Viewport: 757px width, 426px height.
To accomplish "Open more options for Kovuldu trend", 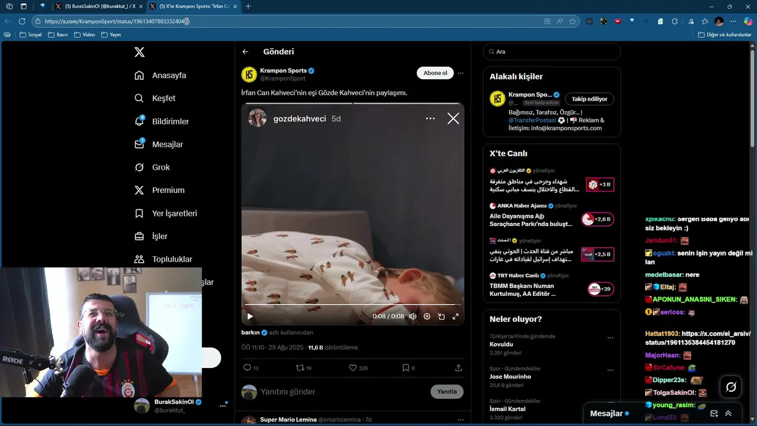I will coord(610,338).
